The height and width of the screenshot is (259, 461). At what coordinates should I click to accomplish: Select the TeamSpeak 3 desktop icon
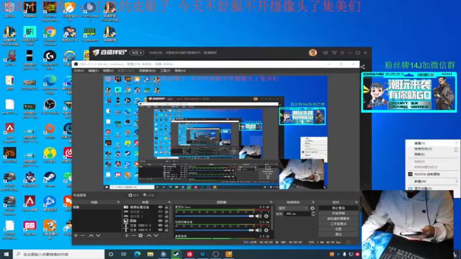click(90, 12)
